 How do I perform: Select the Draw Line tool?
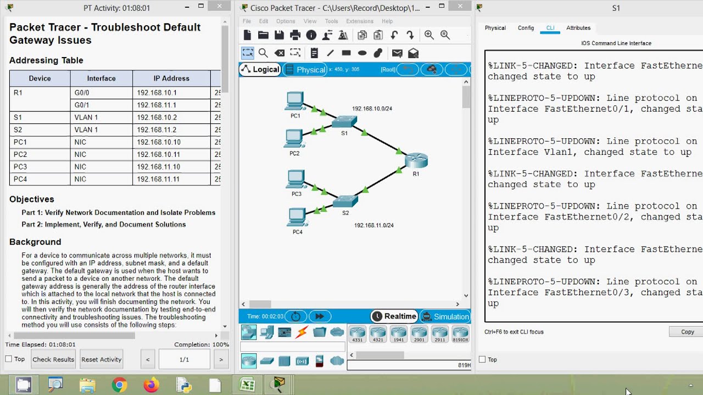(330, 53)
